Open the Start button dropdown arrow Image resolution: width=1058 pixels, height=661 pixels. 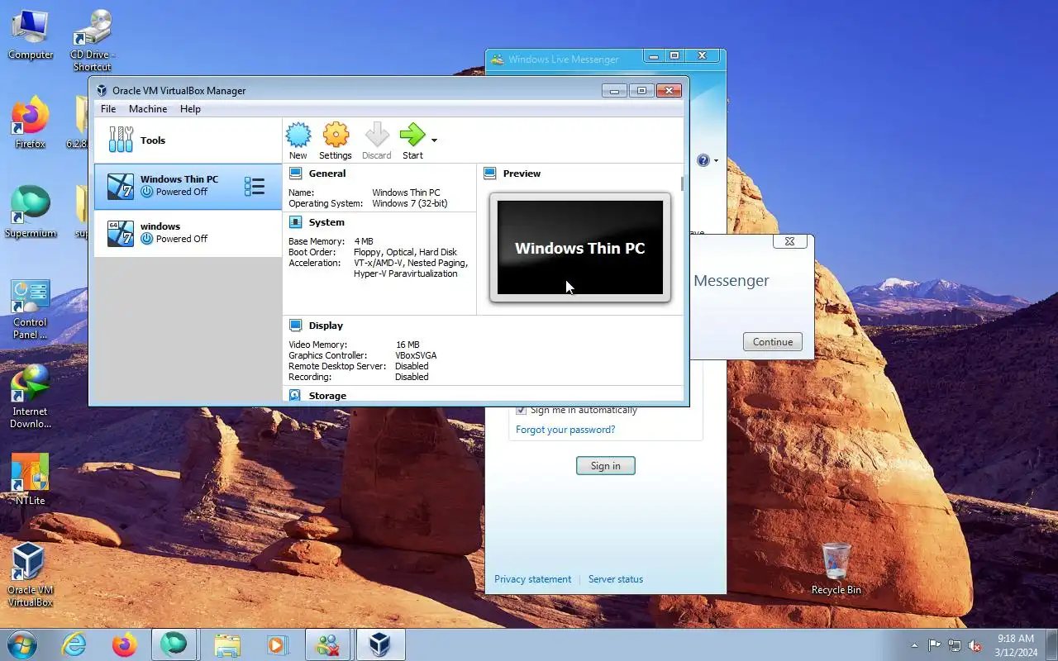point(435,140)
